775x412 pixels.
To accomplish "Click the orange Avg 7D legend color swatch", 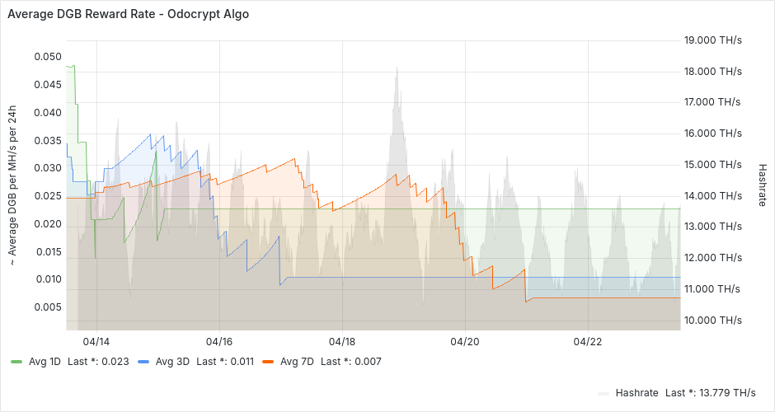I will point(269,361).
